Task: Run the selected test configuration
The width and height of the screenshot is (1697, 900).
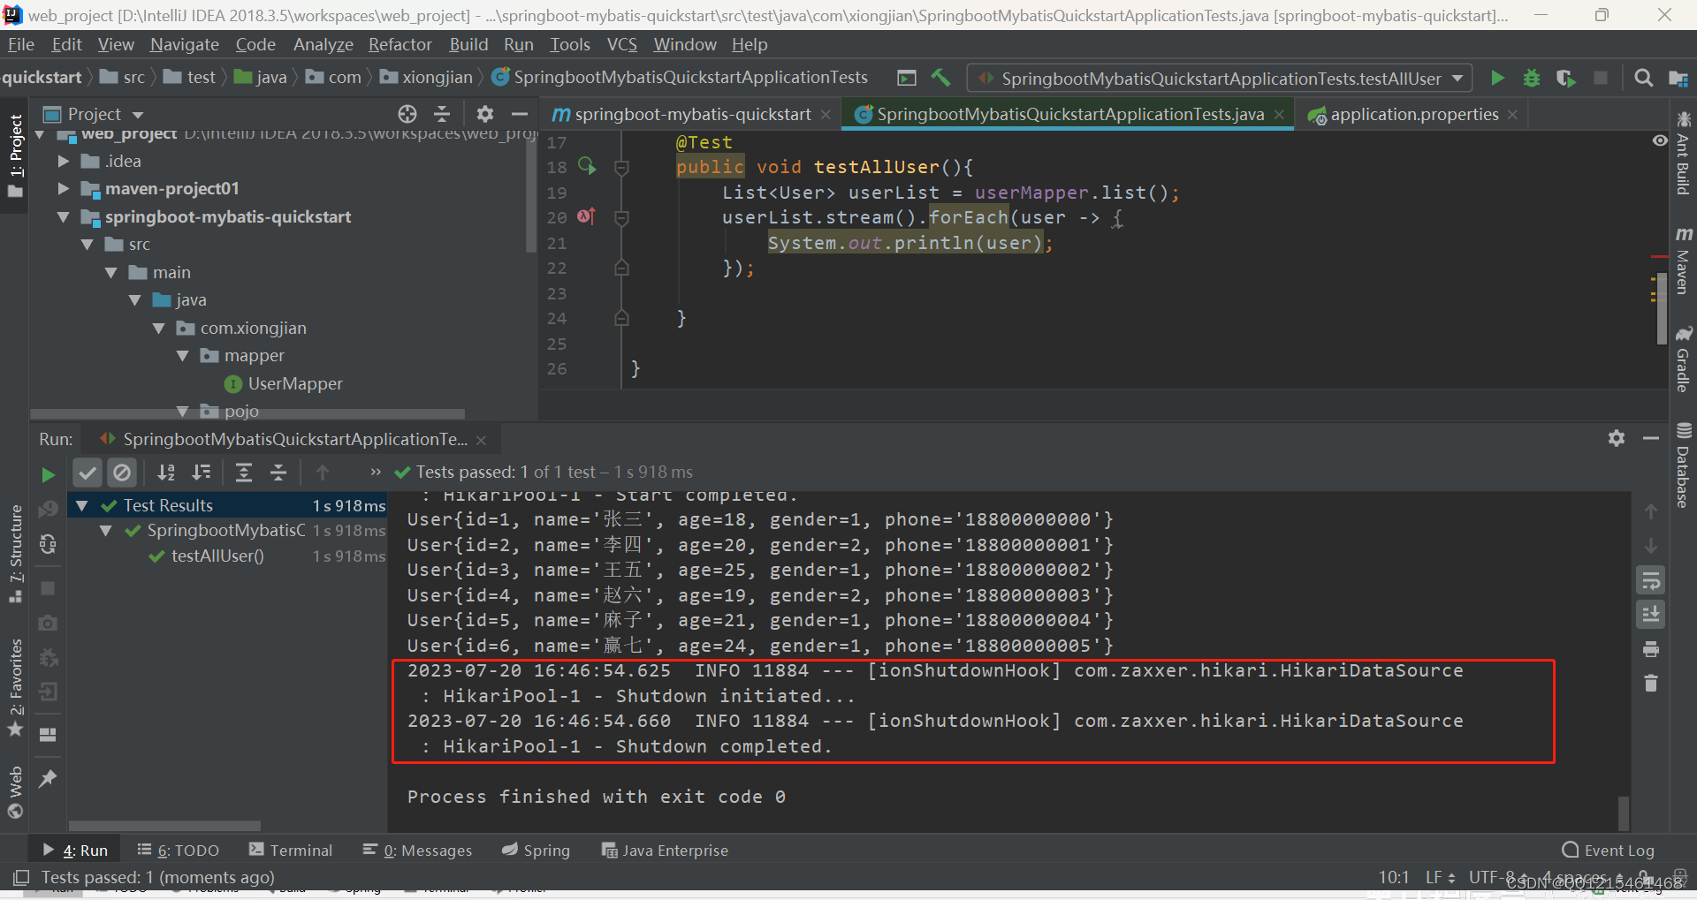Action: click(x=1497, y=78)
